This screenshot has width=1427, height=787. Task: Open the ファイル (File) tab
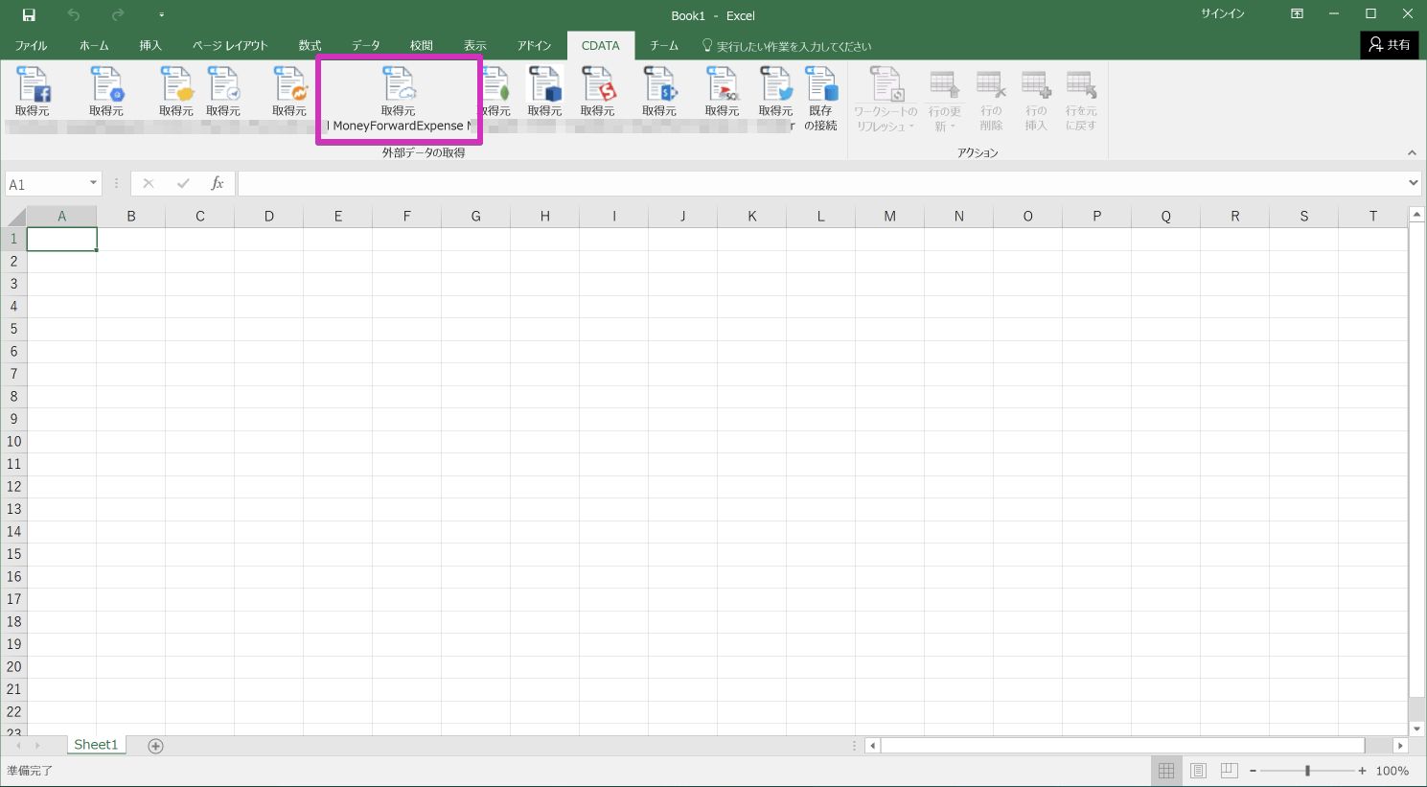pos(31,46)
